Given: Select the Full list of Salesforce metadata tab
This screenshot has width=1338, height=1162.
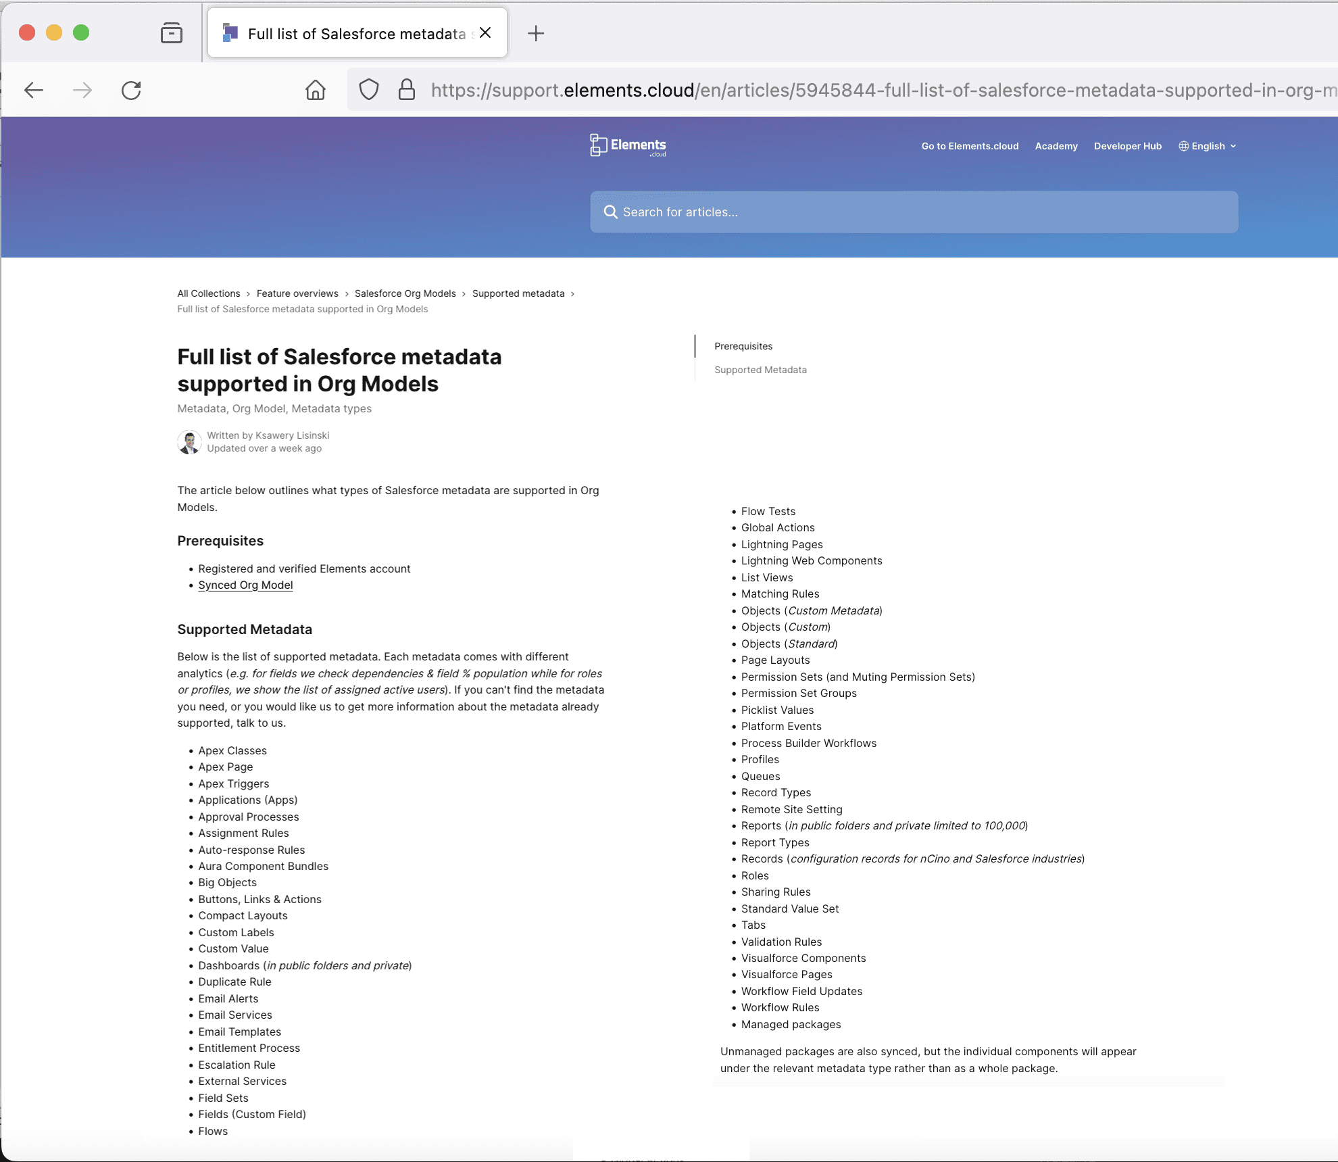Looking at the screenshot, I should [x=357, y=33].
